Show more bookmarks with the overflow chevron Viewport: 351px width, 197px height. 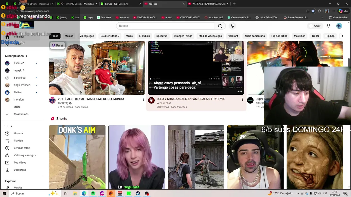pyautogui.click(x=322, y=18)
